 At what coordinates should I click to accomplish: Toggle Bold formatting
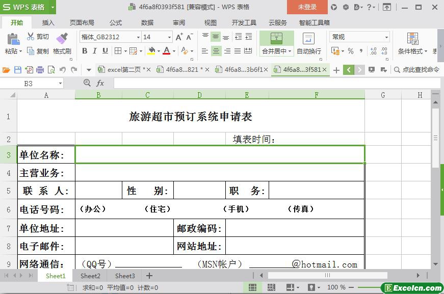(x=85, y=51)
